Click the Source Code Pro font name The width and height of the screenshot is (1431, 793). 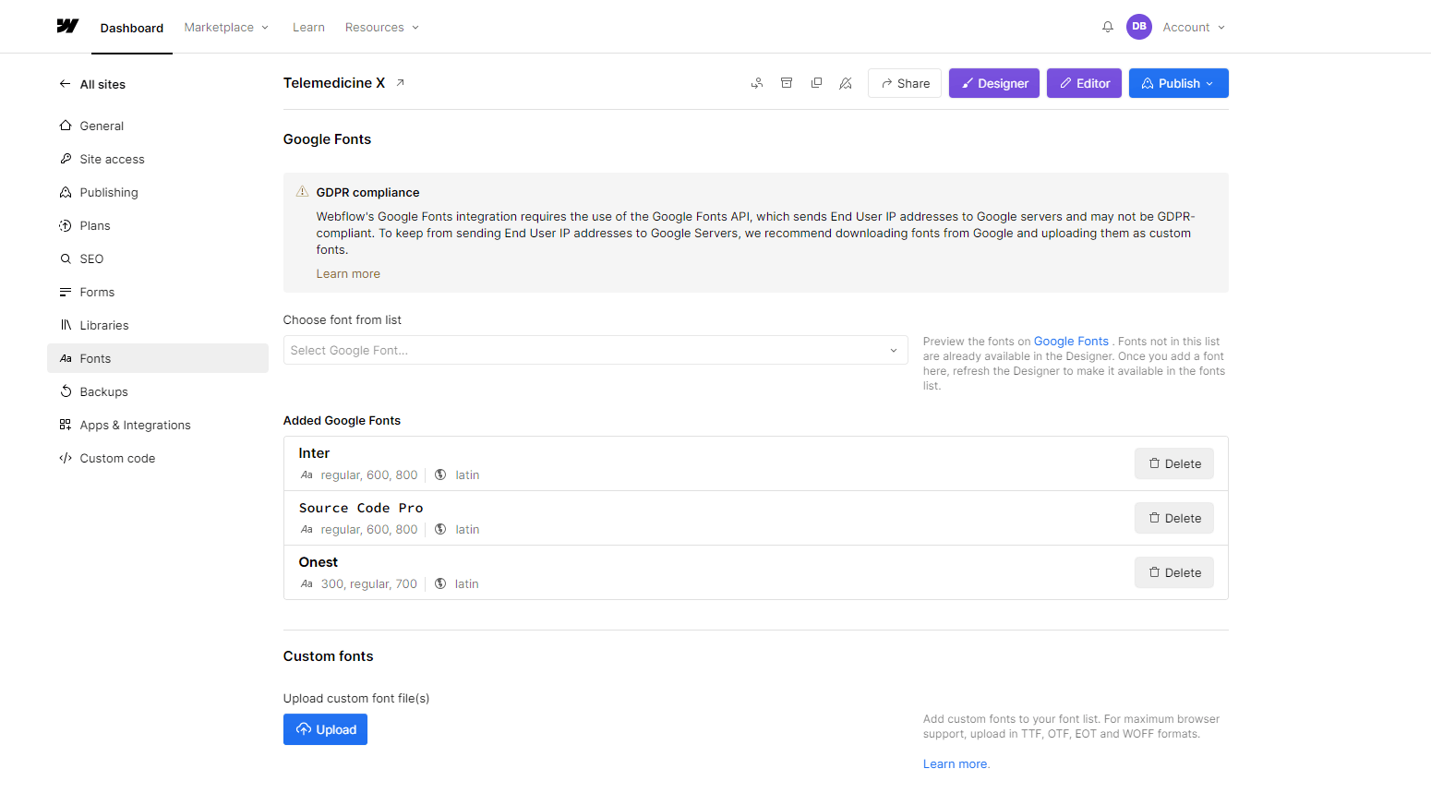click(361, 508)
